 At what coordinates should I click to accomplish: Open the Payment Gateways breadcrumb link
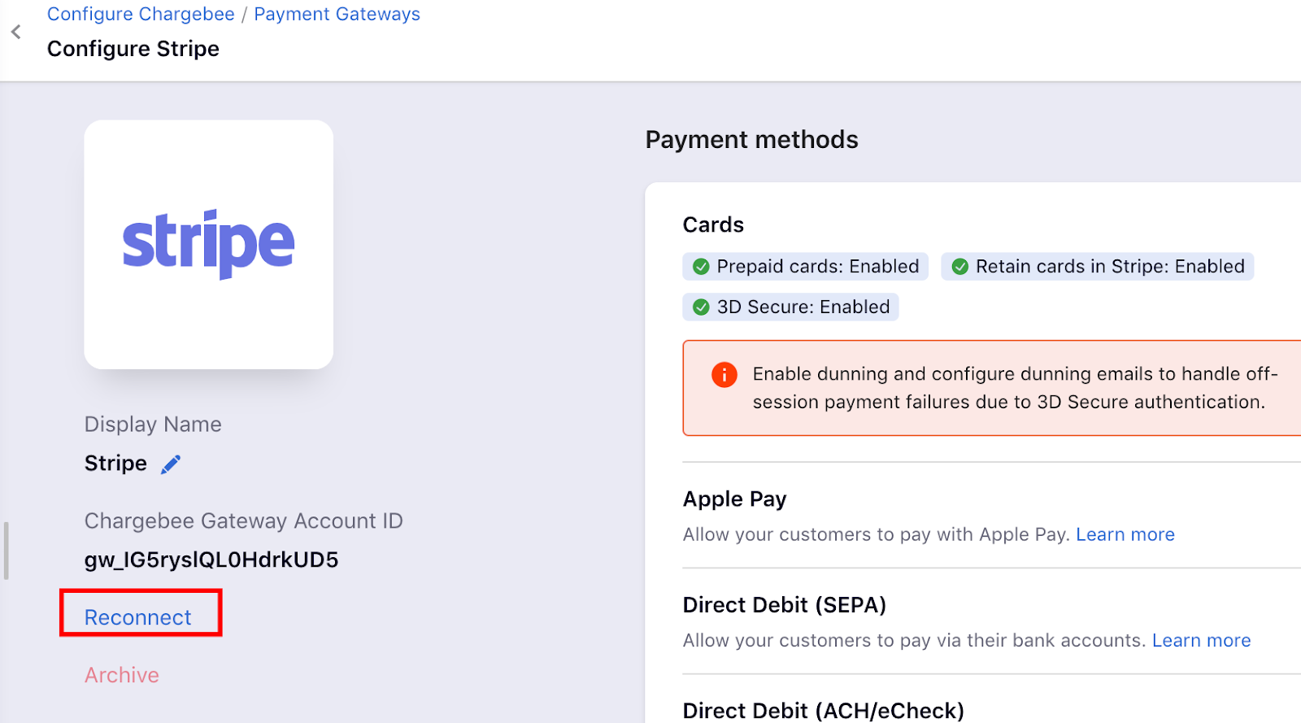click(x=337, y=15)
